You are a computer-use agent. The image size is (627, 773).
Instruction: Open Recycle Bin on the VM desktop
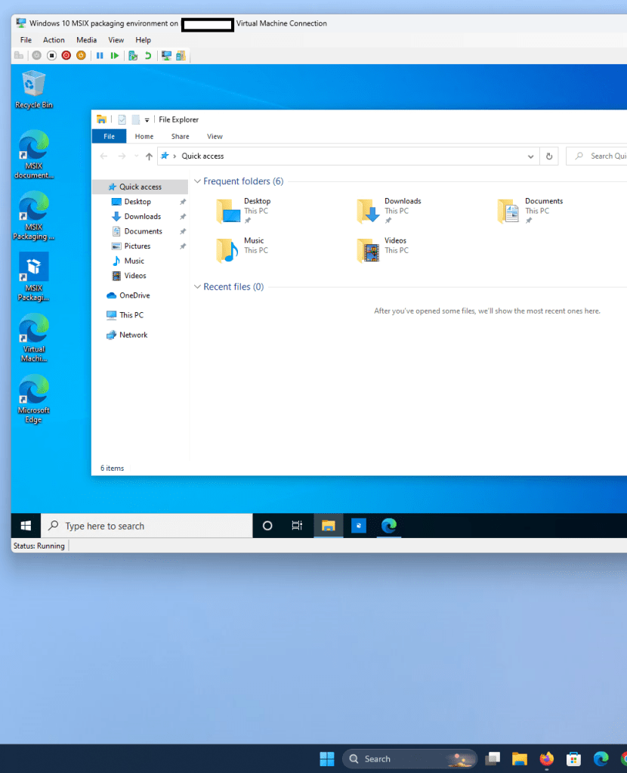(x=32, y=83)
